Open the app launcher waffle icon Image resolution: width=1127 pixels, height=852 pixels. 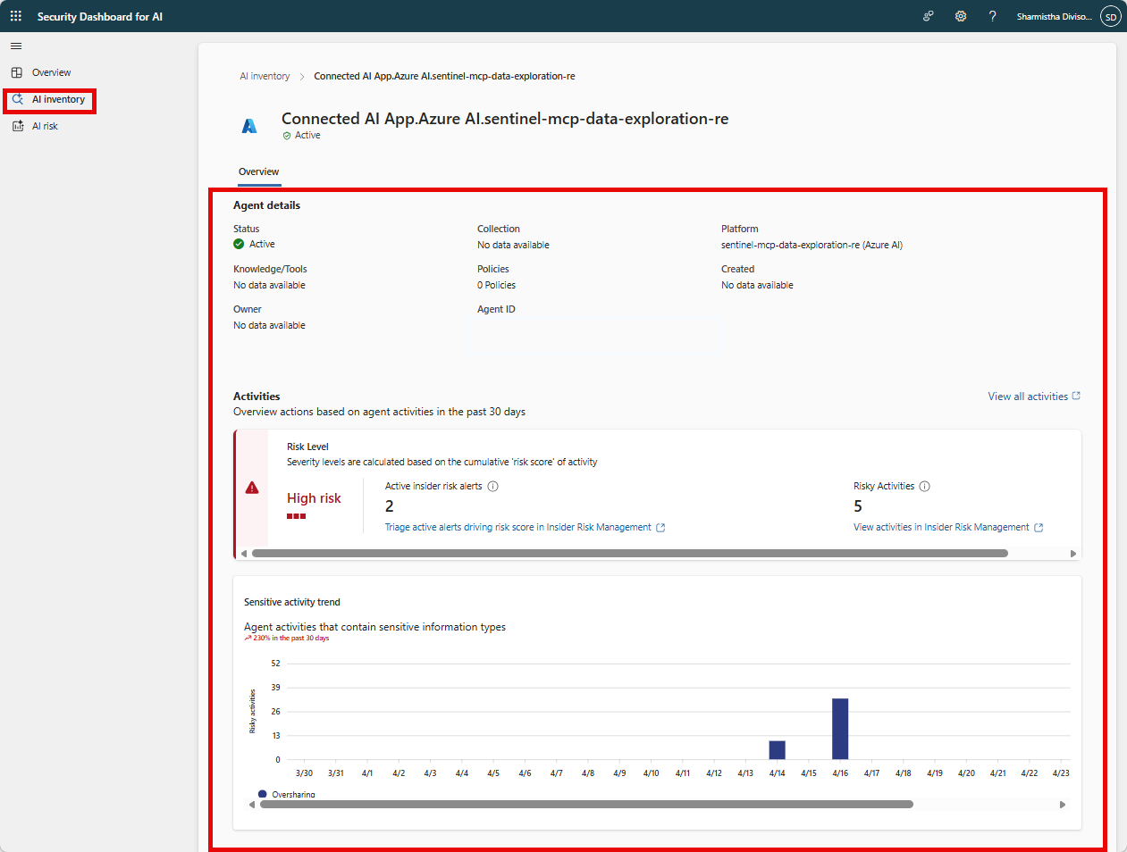point(16,16)
